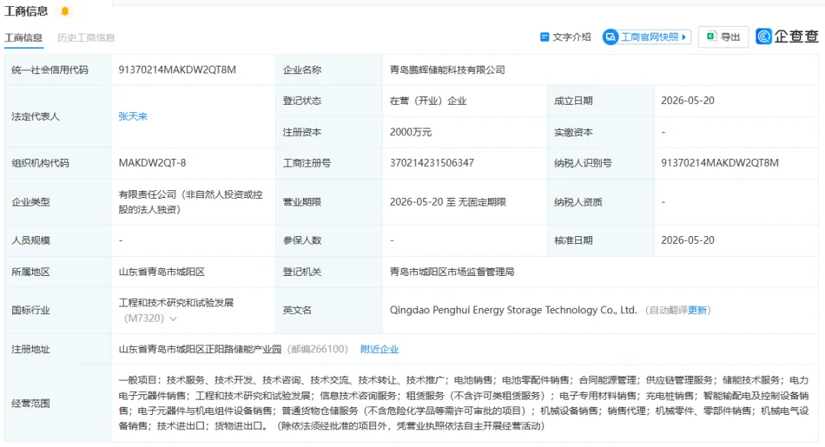Select company name 青岛鹏辉储能科技有限公司

click(x=447, y=70)
